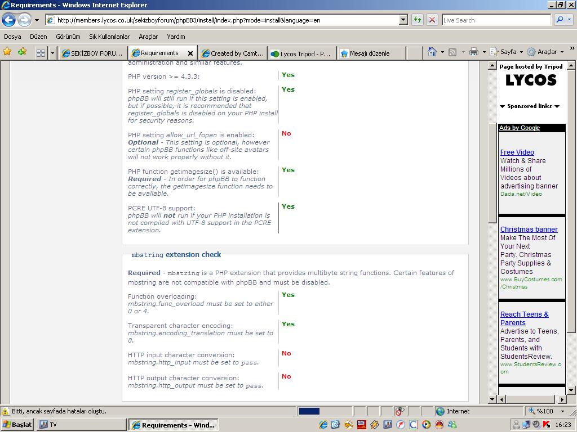Viewport: 577px width, 432px height.
Task: Open the Yardım menu
Action: click(176, 37)
